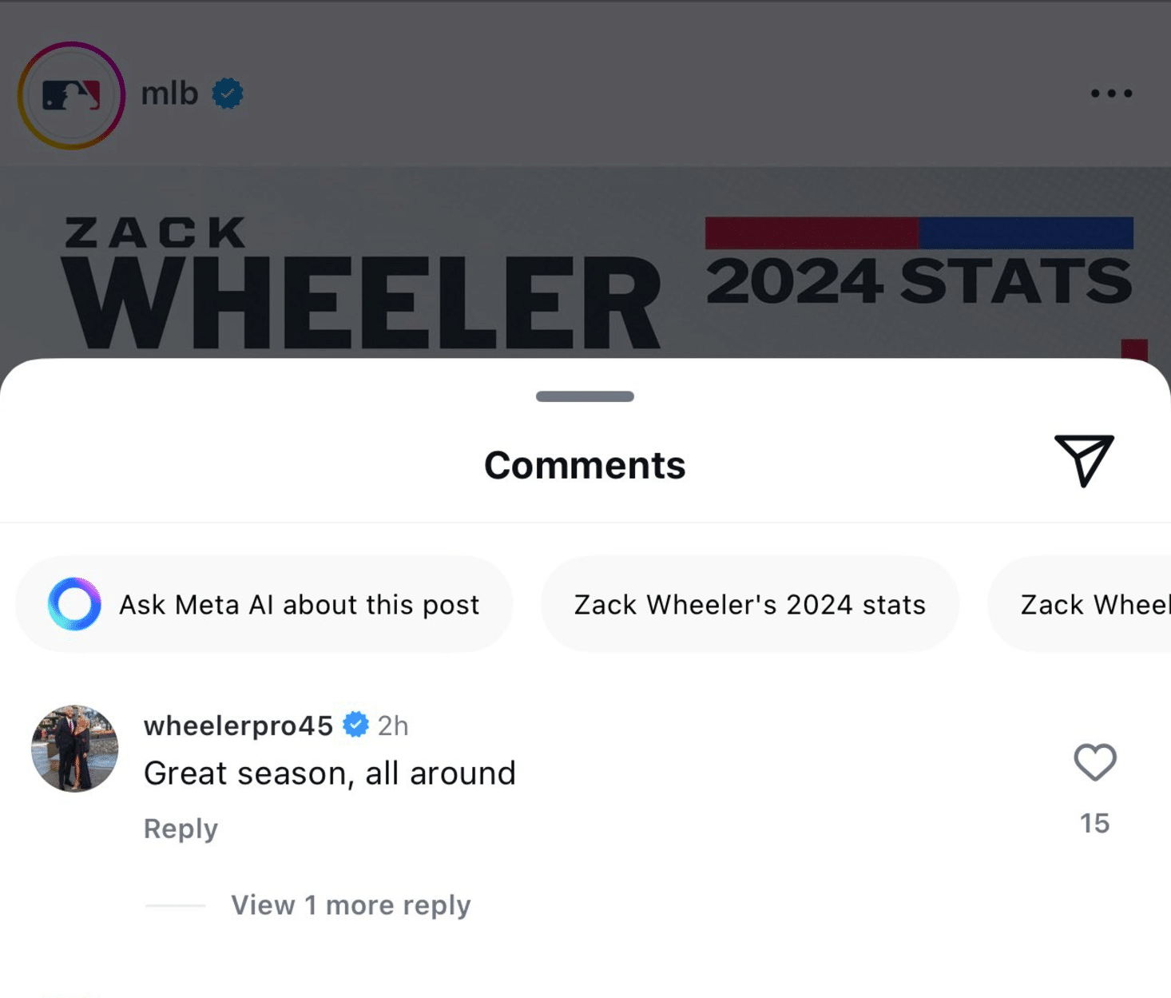Open the three-dot more options menu
Viewport: 1171px width, 998px height.
click(1111, 93)
